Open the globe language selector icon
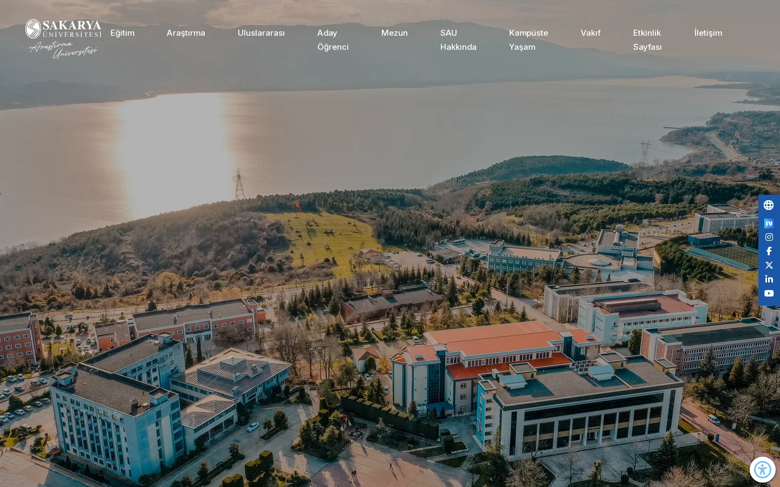780x487 pixels. (769, 205)
